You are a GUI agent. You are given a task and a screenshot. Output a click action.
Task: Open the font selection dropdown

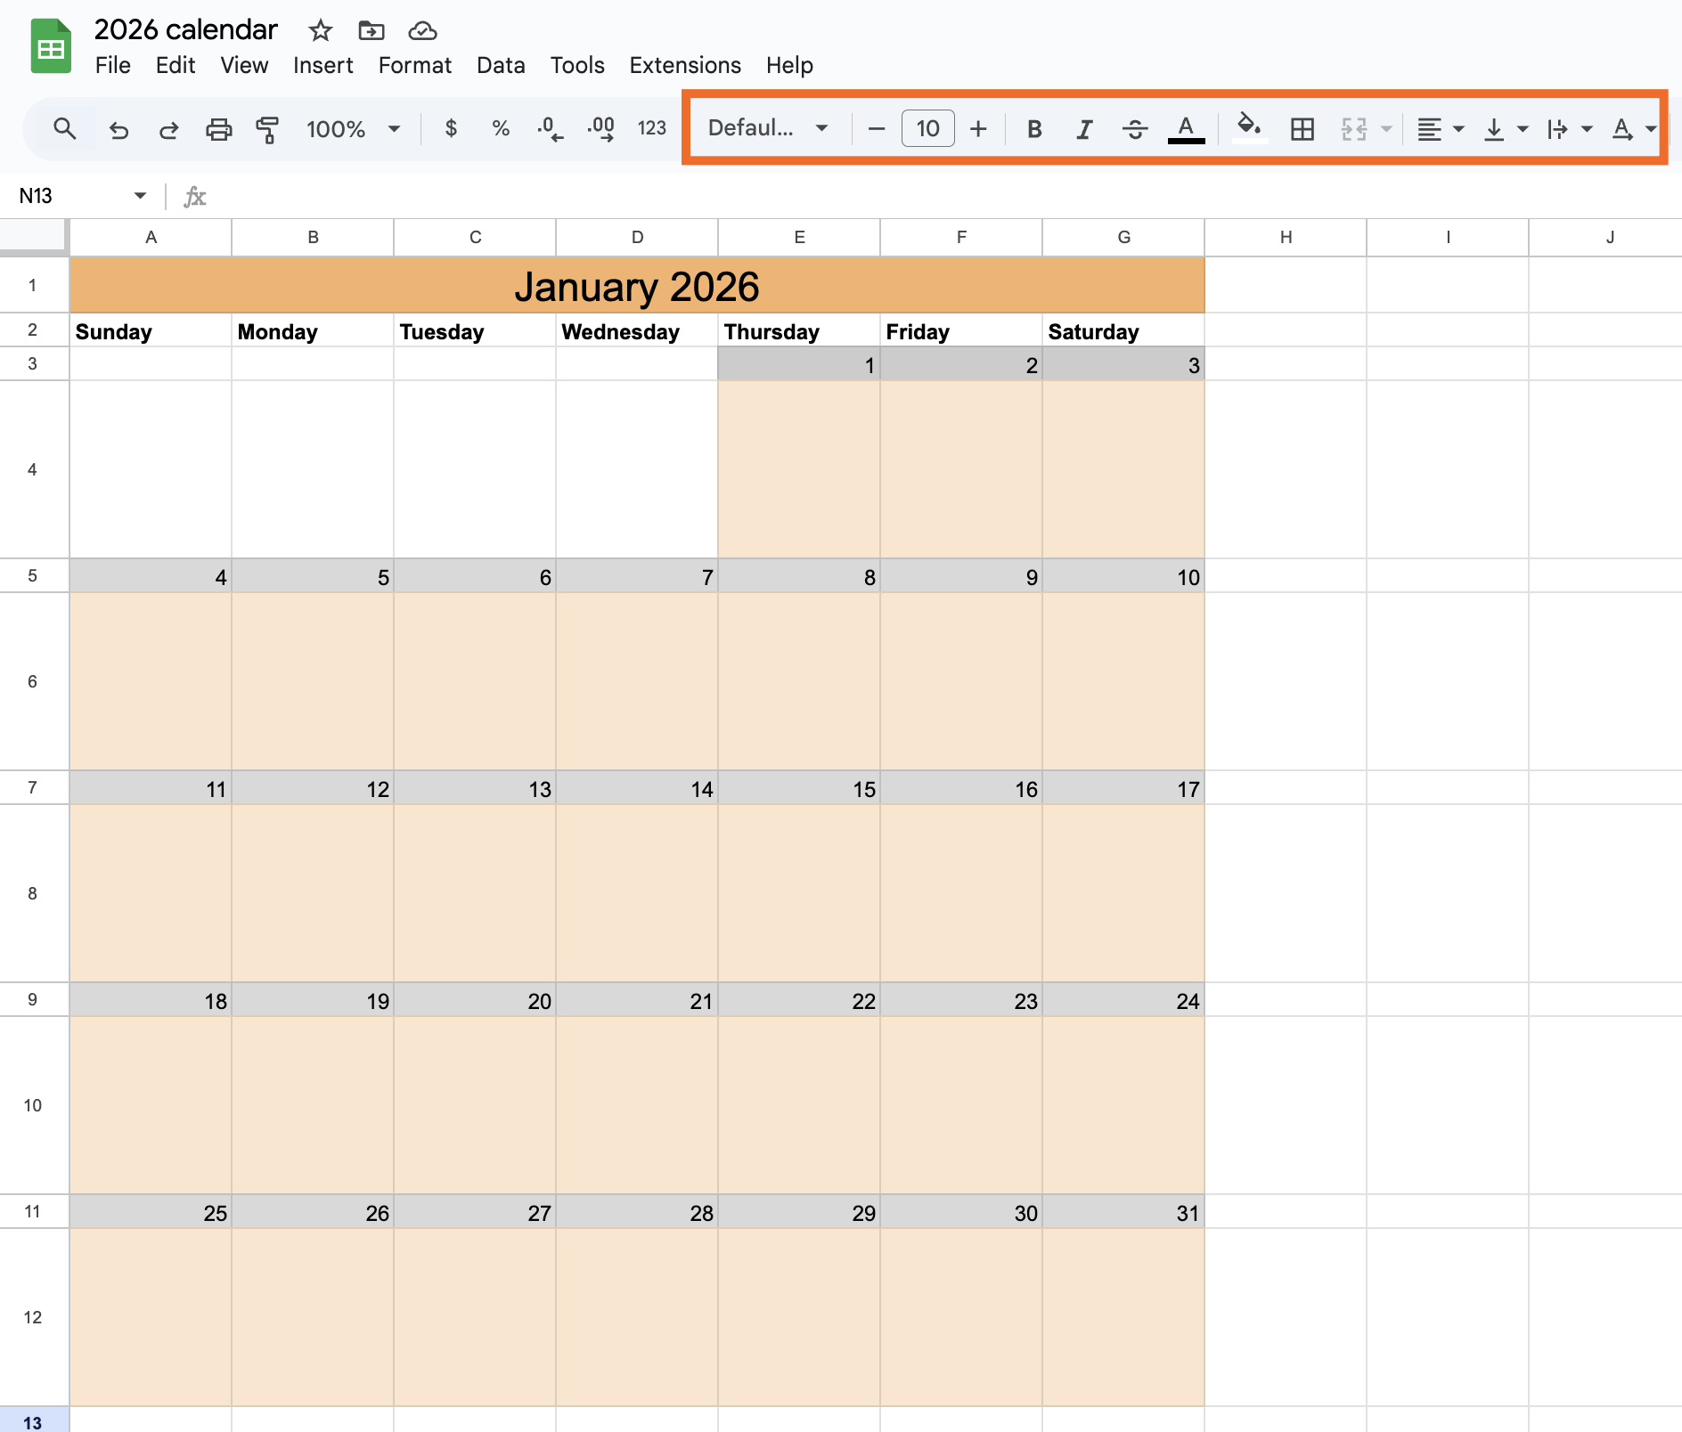(x=764, y=127)
